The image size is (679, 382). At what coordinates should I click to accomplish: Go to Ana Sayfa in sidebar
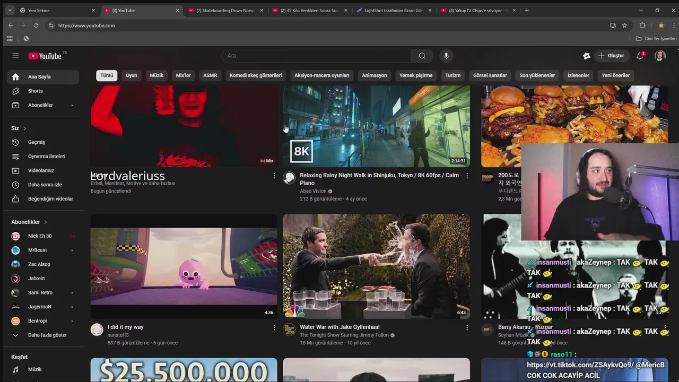click(43, 77)
